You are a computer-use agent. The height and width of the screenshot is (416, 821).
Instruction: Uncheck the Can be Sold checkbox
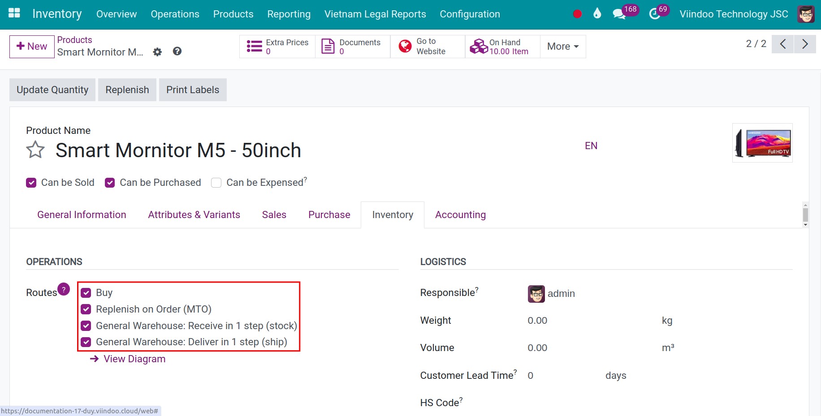[31, 182]
